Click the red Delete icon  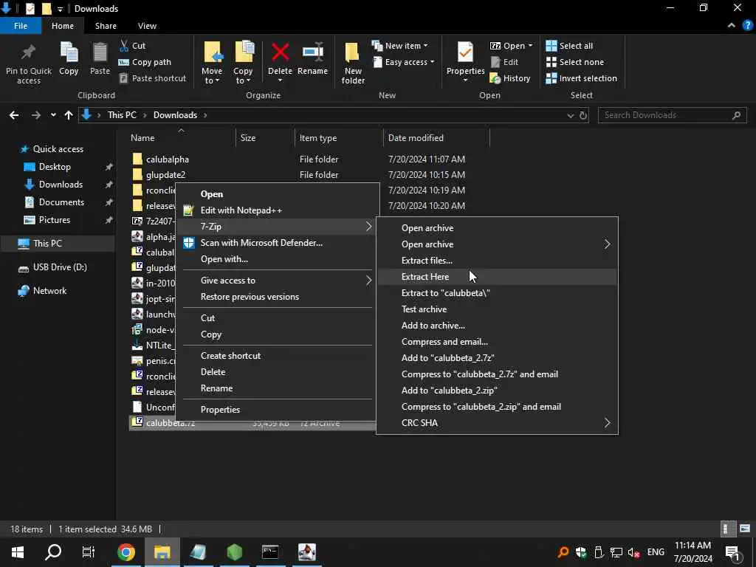pyautogui.click(x=280, y=52)
